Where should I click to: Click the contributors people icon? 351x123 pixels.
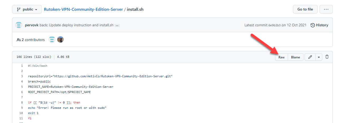(18, 40)
